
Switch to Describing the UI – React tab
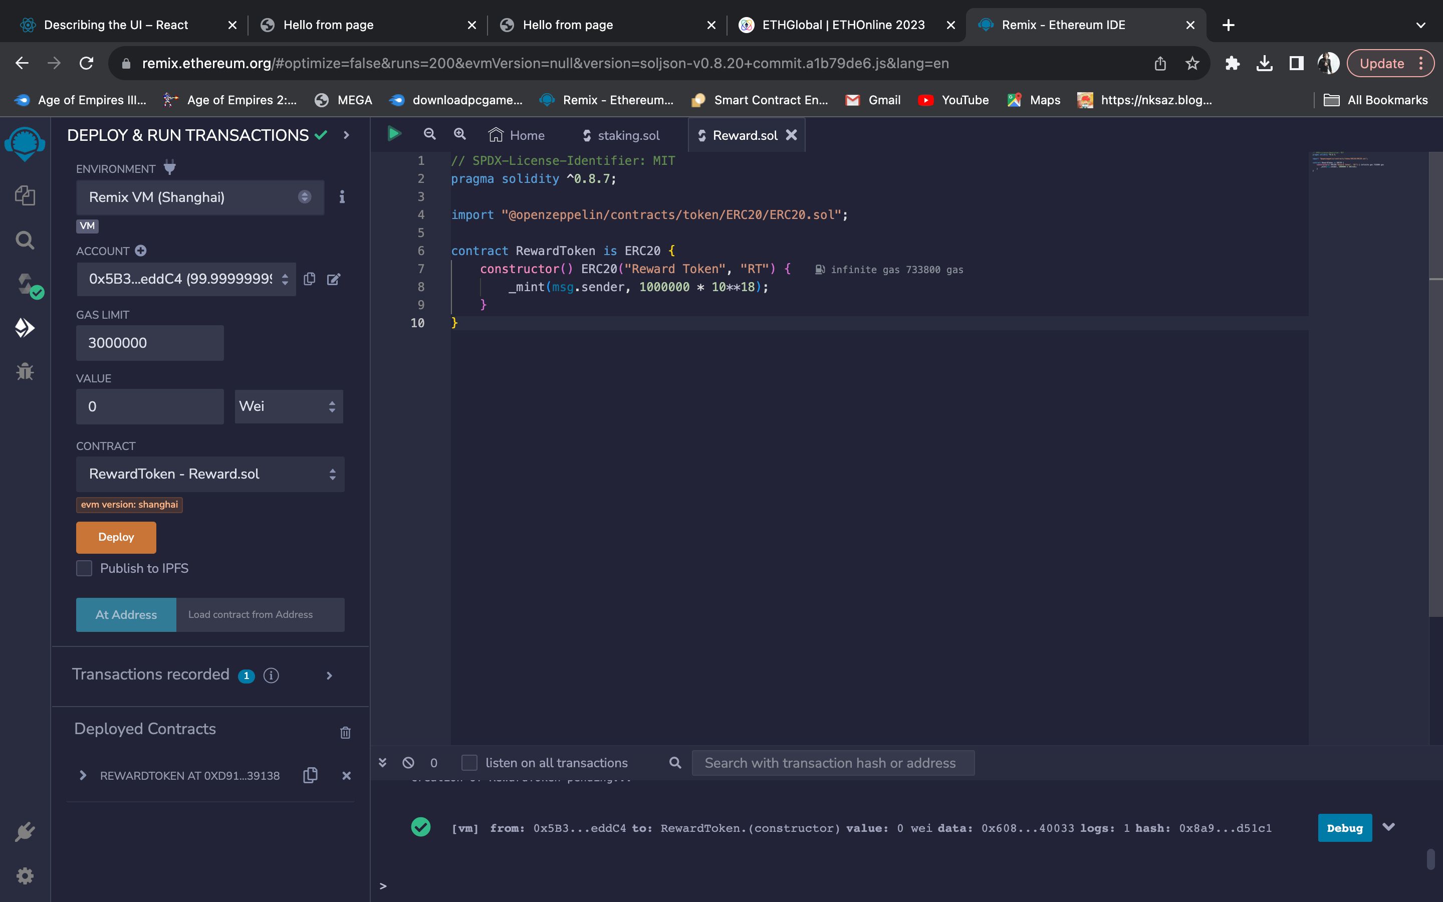click(116, 25)
